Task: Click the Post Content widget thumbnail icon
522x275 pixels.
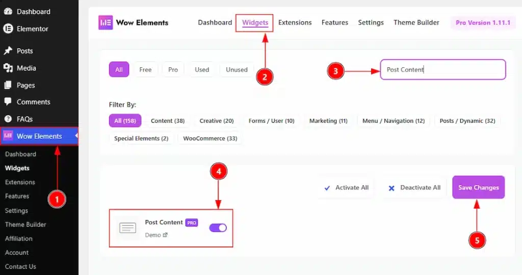Action: coord(128,228)
